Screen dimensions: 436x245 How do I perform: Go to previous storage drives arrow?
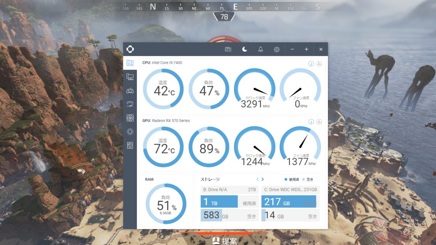coord(258,179)
